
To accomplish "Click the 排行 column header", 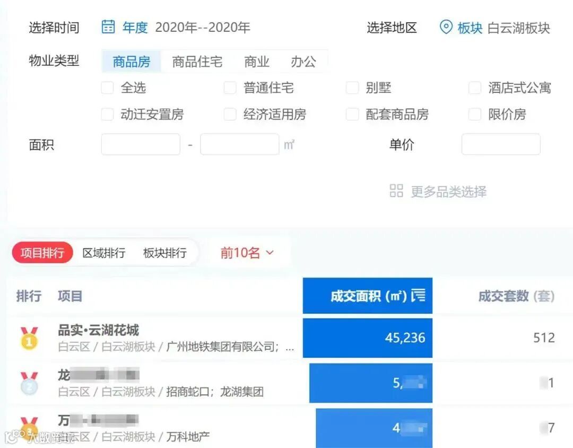I will click(29, 296).
